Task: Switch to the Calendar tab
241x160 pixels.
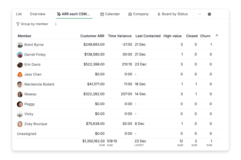Action: pos(110,14)
